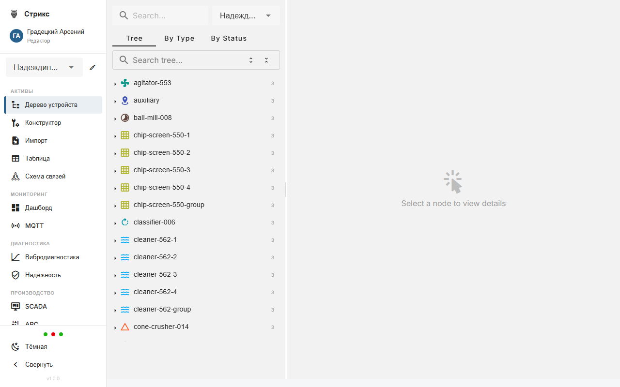Click Свернуть to collapse the sidebar

coord(39,365)
